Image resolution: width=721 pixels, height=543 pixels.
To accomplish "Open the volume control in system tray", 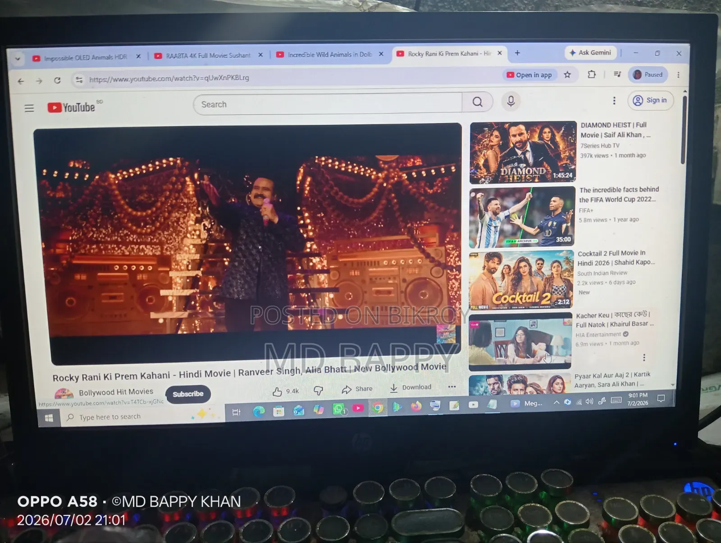I will [589, 402].
